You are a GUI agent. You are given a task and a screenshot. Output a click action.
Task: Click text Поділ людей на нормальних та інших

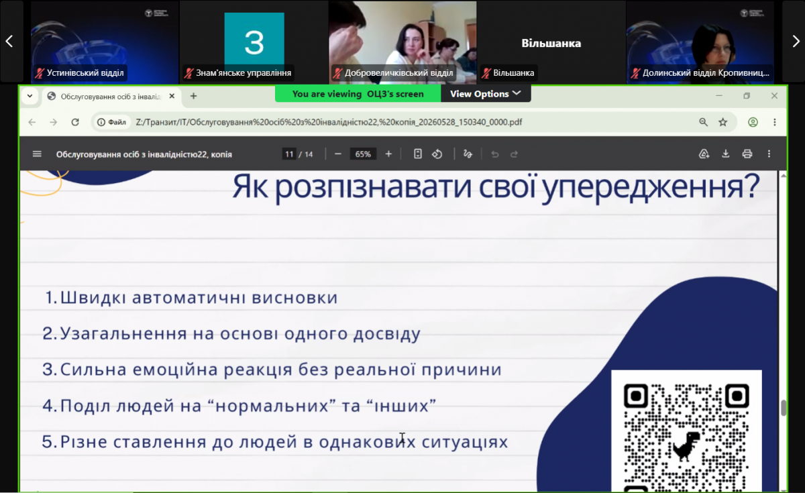pos(249,406)
